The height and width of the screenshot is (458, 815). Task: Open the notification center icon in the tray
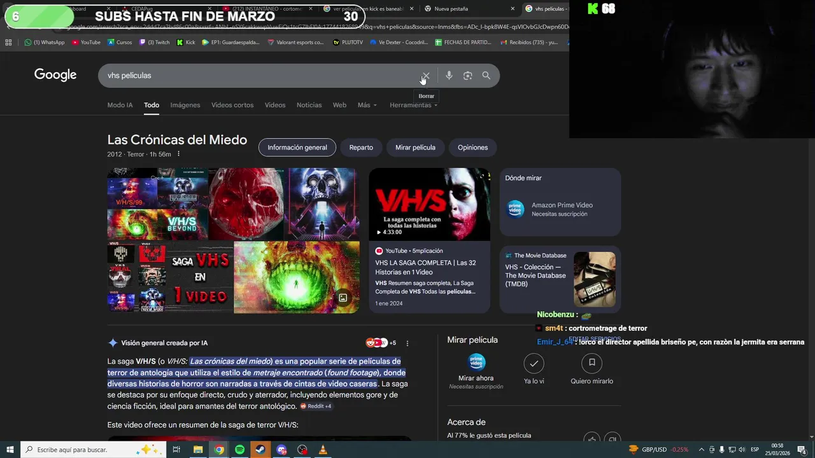pos(802,450)
